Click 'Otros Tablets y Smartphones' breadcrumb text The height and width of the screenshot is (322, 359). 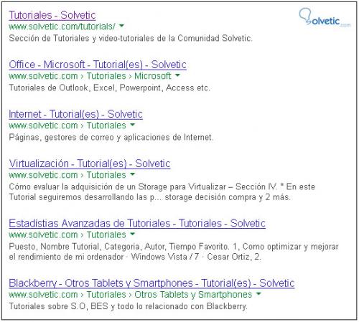[x=193, y=295]
